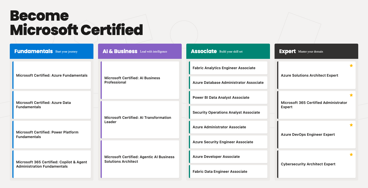The image size is (368, 188).
Task: Select Microsoft 365 Certified Administrator Expert title
Action: [x=314, y=105]
